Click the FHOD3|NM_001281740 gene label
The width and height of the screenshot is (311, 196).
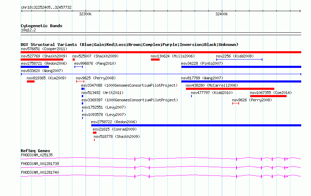coord(40,172)
